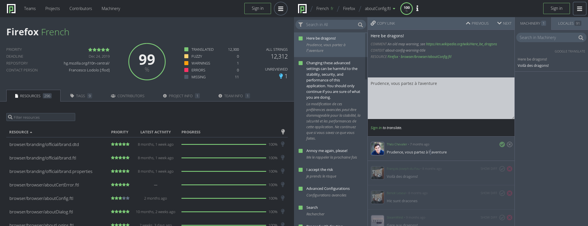Click lightbulb icon for brand.dtd row
Screen dimensions: 588x226
click(x=283, y=144)
